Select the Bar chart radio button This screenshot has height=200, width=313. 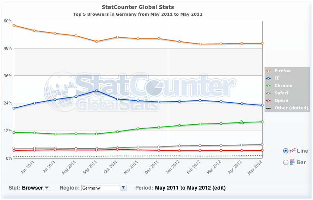(x=286, y=162)
